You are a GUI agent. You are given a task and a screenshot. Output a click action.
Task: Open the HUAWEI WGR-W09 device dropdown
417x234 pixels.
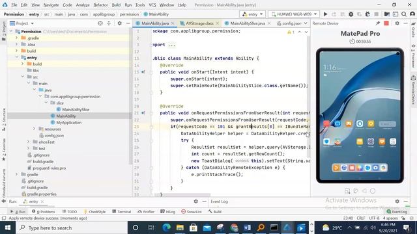pyautogui.click(x=294, y=14)
